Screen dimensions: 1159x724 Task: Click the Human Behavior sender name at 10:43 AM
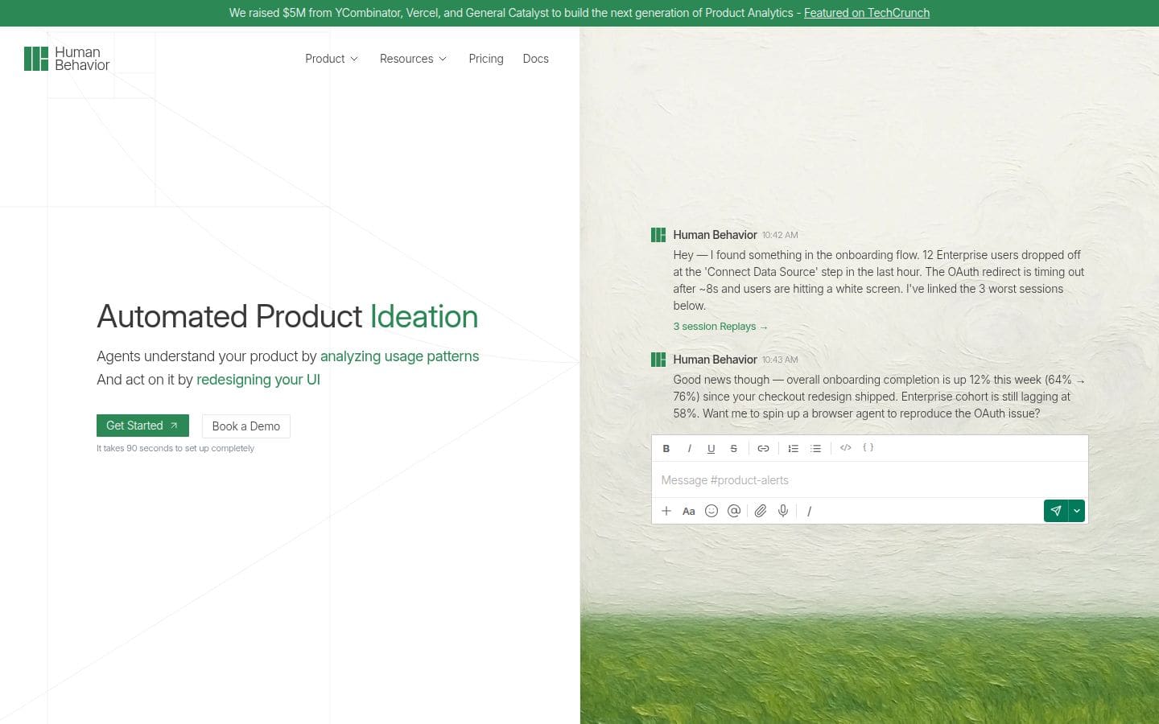click(x=715, y=360)
